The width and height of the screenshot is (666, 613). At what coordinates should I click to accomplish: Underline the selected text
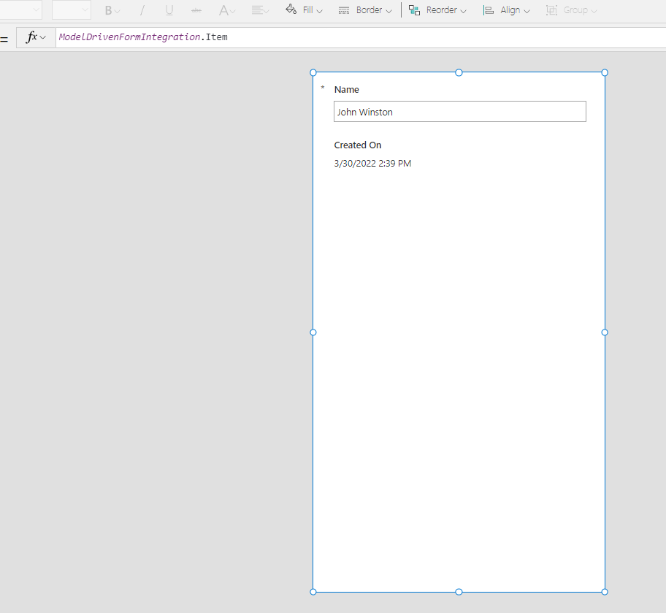pos(169,9)
